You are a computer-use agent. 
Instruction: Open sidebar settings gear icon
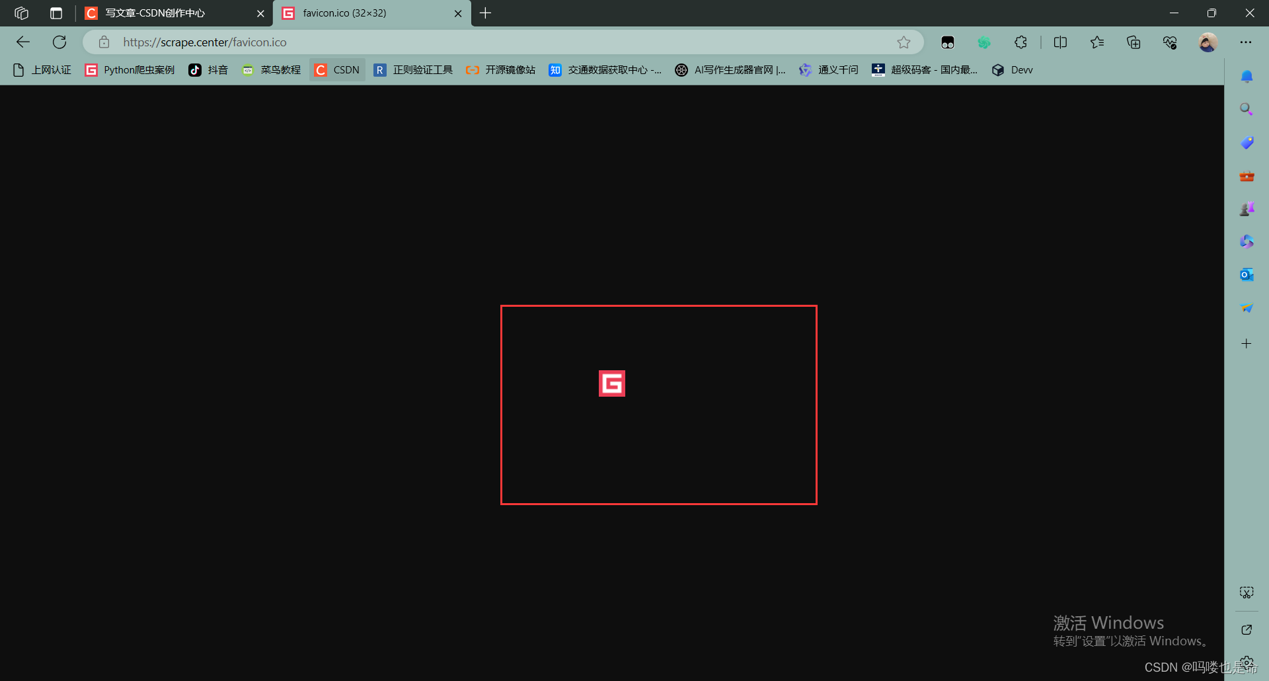pyautogui.click(x=1247, y=662)
